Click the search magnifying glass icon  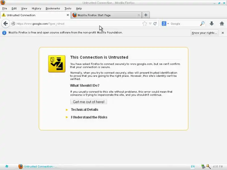point(202,24)
